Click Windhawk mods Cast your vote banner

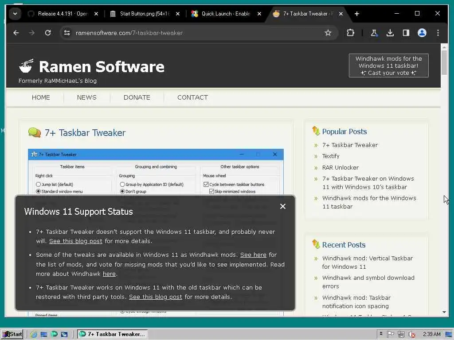388,66
